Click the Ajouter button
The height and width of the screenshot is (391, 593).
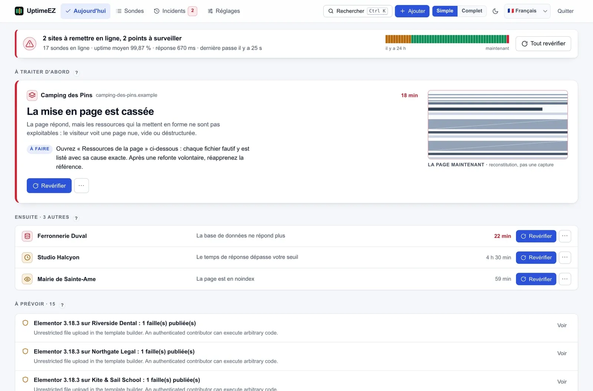point(412,11)
